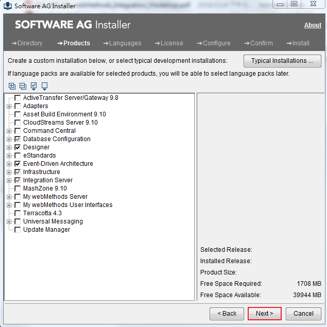Go to the Confirm step
327x327 pixels.
[259, 43]
